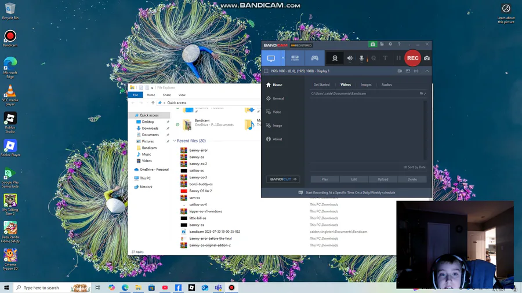Select the bonzi-buddy-os file
This screenshot has height=293, width=522.
pyautogui.click(x=201, y=184)
